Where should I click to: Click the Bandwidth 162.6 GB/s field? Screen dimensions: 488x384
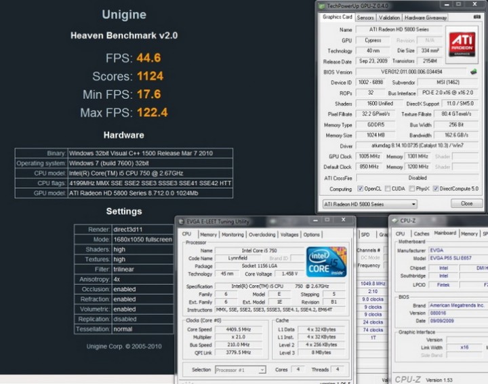456,135
